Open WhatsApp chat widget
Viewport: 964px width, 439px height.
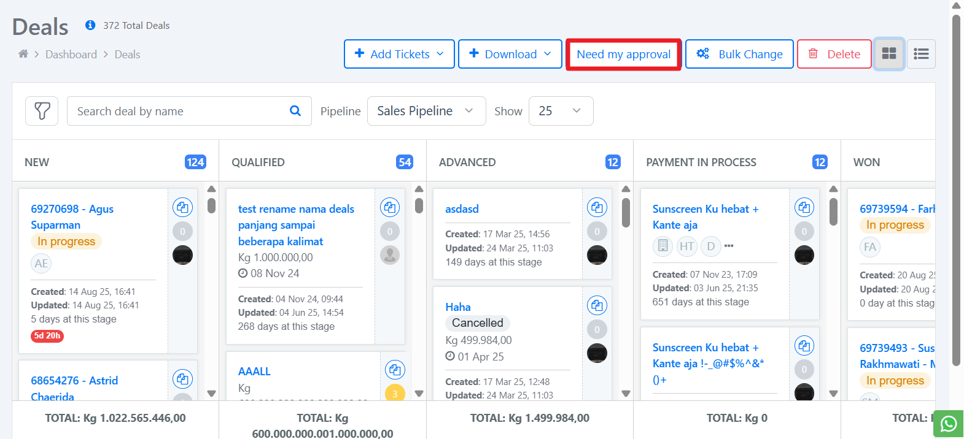(948, 424)
